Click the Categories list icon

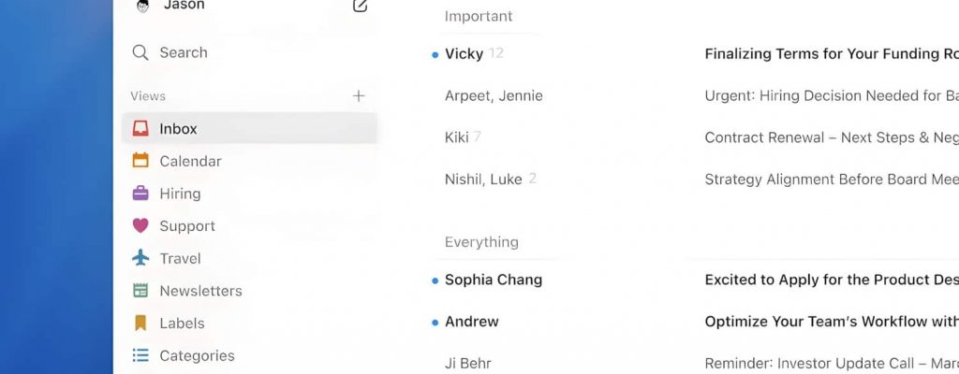click(140, 355)
